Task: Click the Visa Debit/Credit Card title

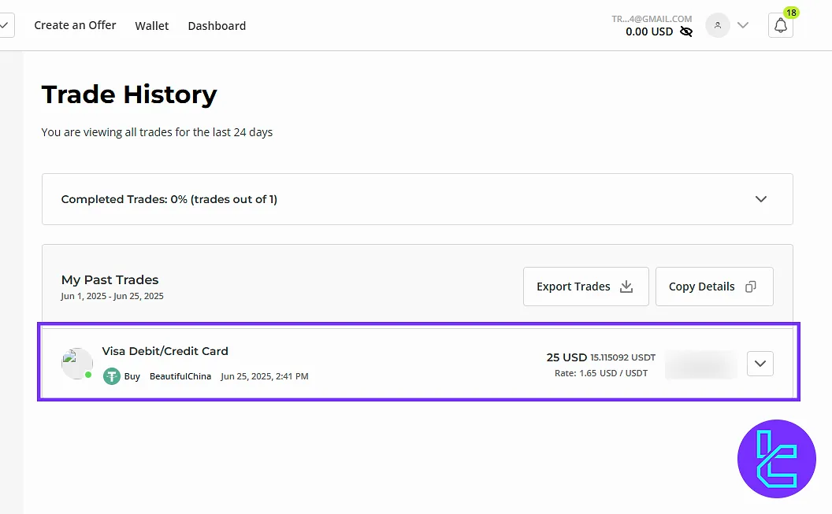Action: [x=165, y=351]
